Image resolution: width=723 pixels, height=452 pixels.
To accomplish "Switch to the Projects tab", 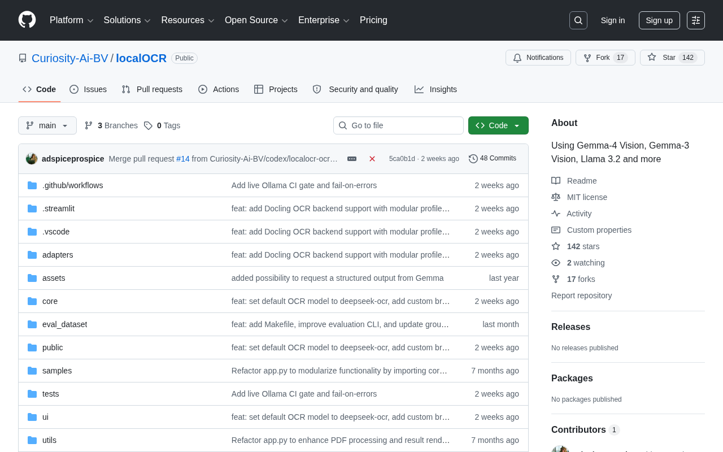I will [x=276, y=89].
